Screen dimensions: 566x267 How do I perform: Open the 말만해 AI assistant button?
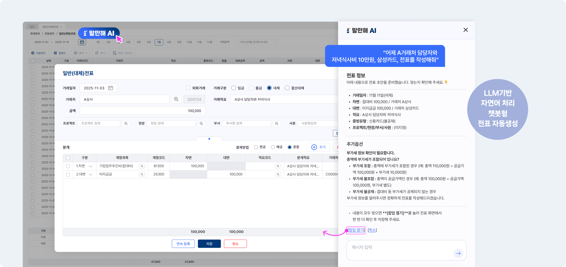click(99, 33)
